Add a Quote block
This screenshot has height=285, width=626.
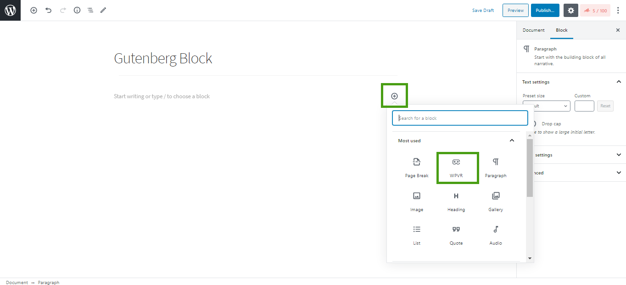(456, 235)
